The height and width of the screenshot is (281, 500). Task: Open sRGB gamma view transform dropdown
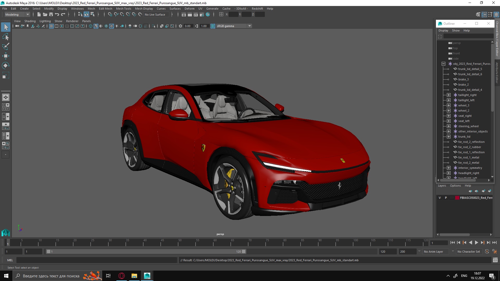pos(234,26)
